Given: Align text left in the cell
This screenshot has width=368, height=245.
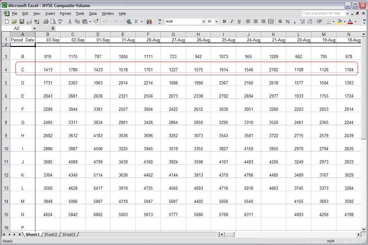Looking at the screenshot, I should click(x=248, y=22).
